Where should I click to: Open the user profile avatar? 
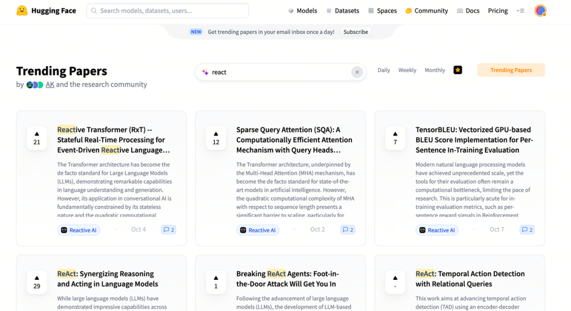tap(540, 11)
